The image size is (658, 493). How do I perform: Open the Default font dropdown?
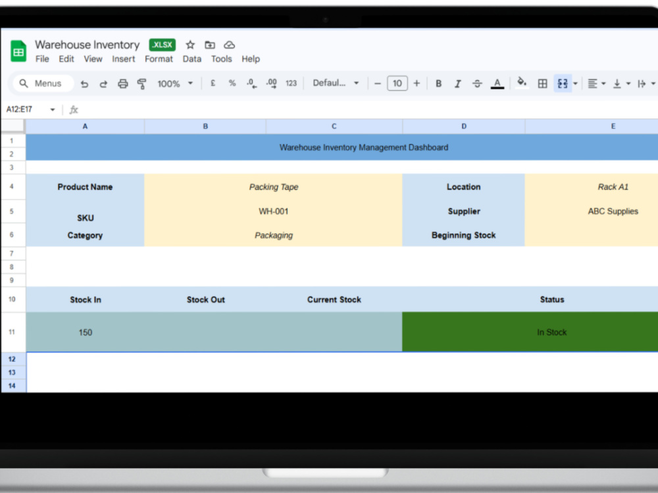(336, 83)
